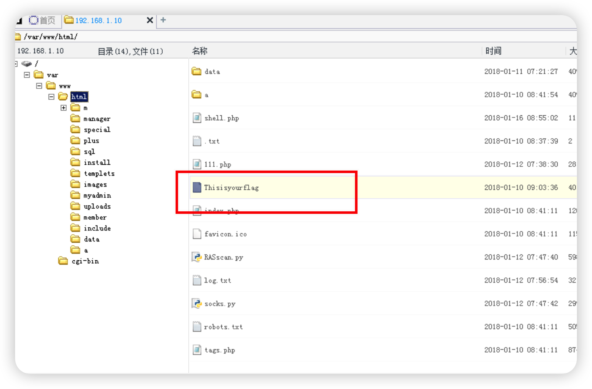The width and height of the screenshot is (592, 389).
Task: Expand the m folder node
Action: [63, 108]
